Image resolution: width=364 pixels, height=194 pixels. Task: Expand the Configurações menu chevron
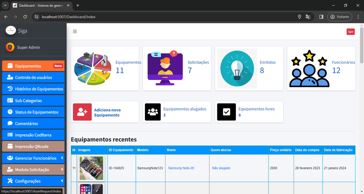(62, 181)
